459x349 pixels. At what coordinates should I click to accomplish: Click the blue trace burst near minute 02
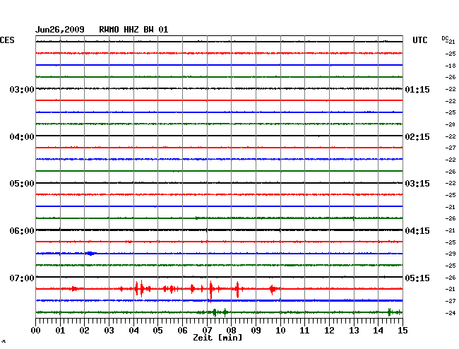pyautogui.click(x=90, y=253)
